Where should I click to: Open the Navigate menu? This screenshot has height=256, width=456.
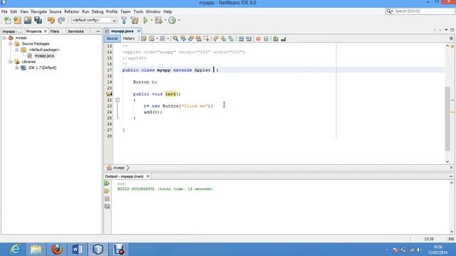coord(38,11)
